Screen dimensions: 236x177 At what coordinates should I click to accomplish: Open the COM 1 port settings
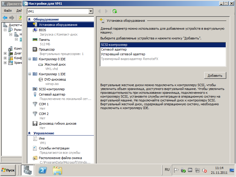44,104
